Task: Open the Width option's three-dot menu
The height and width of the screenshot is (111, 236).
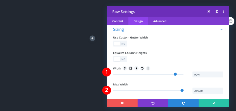Action: click(148, 69)
